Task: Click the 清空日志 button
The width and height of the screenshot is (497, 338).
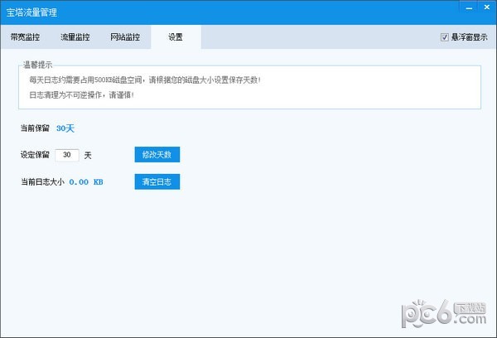Action: [157, 181]
